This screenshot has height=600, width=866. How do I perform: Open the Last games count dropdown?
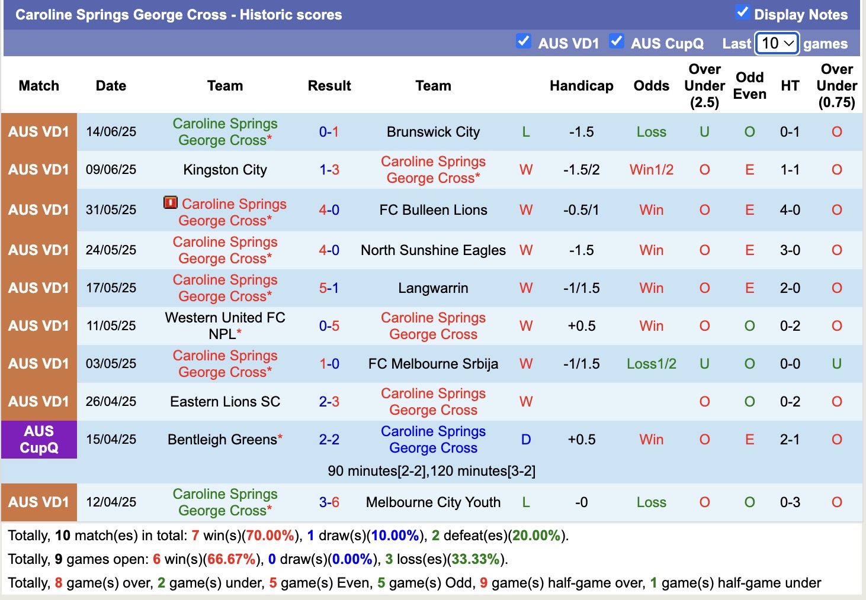[x=777, y=43]
